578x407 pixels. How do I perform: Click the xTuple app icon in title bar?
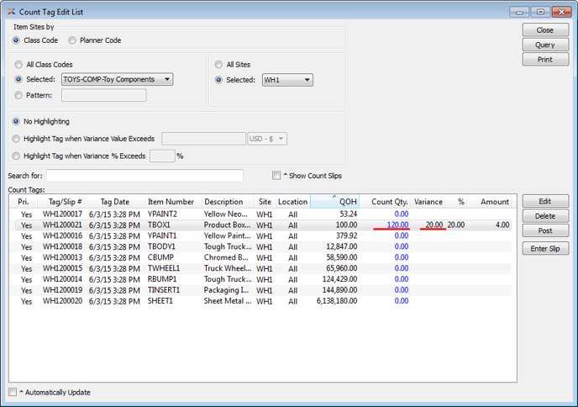coord(12,13)
